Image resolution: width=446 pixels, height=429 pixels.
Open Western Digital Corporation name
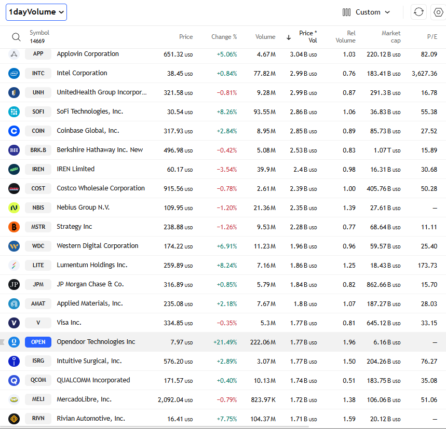click(97, 246)
